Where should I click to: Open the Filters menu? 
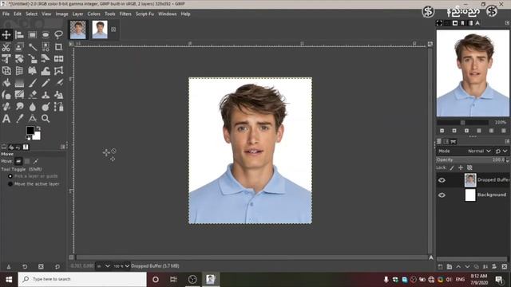(x=125, y=14)
